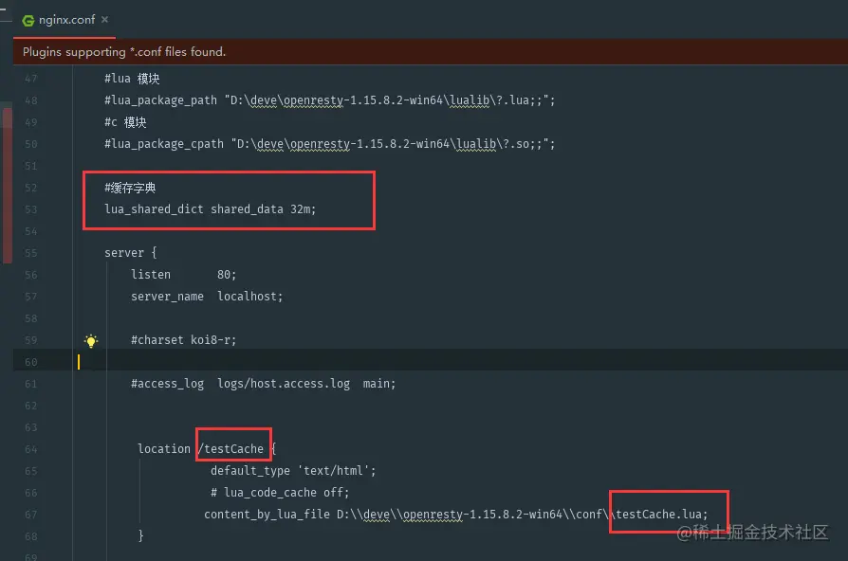Image resolution: width=848 pixels, height=561 pixels.
Task: Click the red error stripe on left edge
Action: point(7,186)
